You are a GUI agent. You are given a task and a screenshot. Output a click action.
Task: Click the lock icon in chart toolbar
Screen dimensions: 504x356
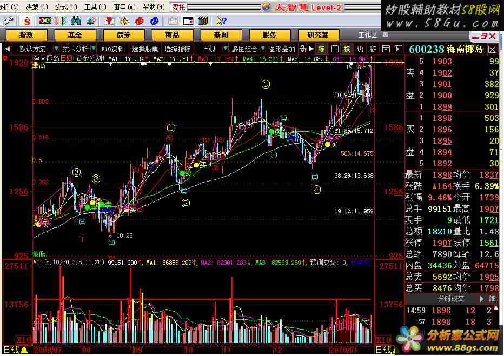point(302,49)
